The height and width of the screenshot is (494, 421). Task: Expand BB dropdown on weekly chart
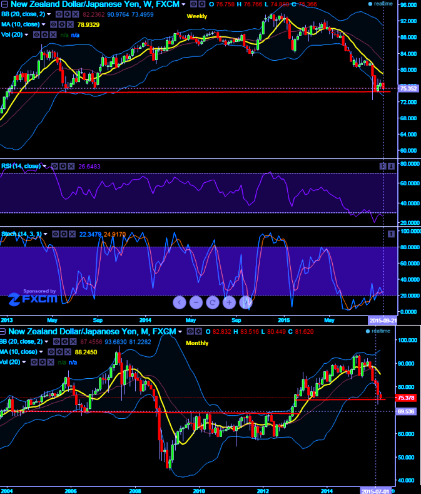[x=49, y=14]
